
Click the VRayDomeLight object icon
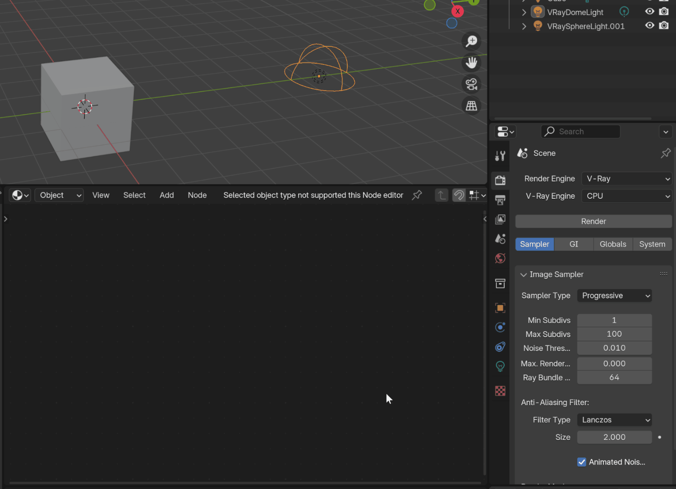pos(538,12)
